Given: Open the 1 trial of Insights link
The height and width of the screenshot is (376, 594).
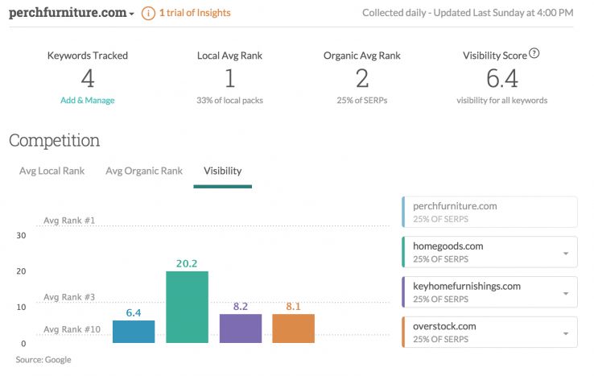Looking at the screenshot, I should point(194,13).
